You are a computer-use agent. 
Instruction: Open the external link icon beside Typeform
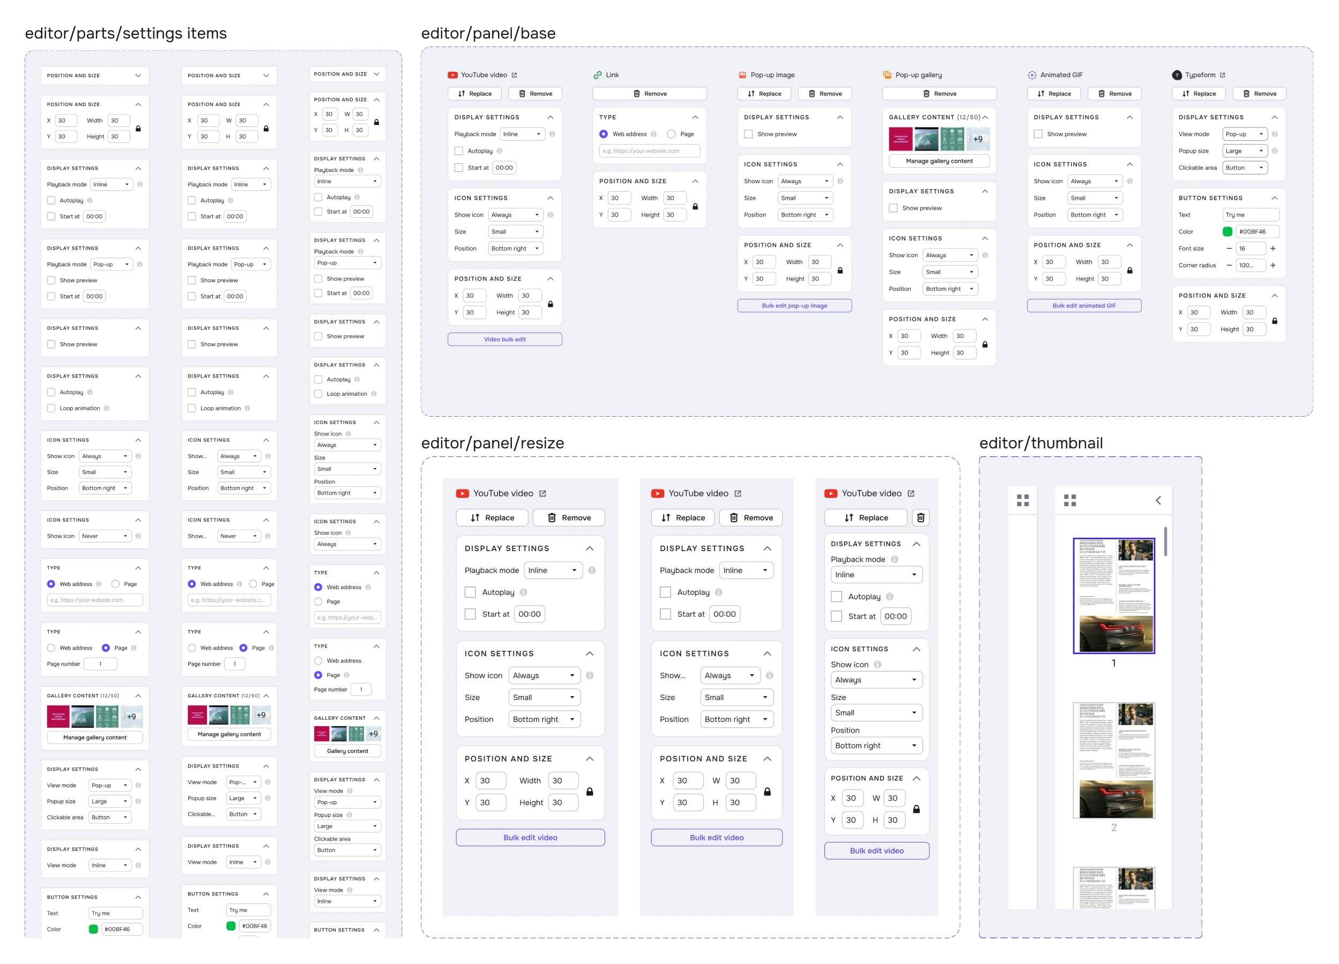(1222, 75)
